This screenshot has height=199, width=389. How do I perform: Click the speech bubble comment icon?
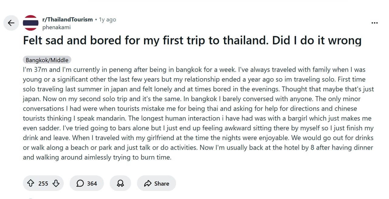(x=80, y=183)
